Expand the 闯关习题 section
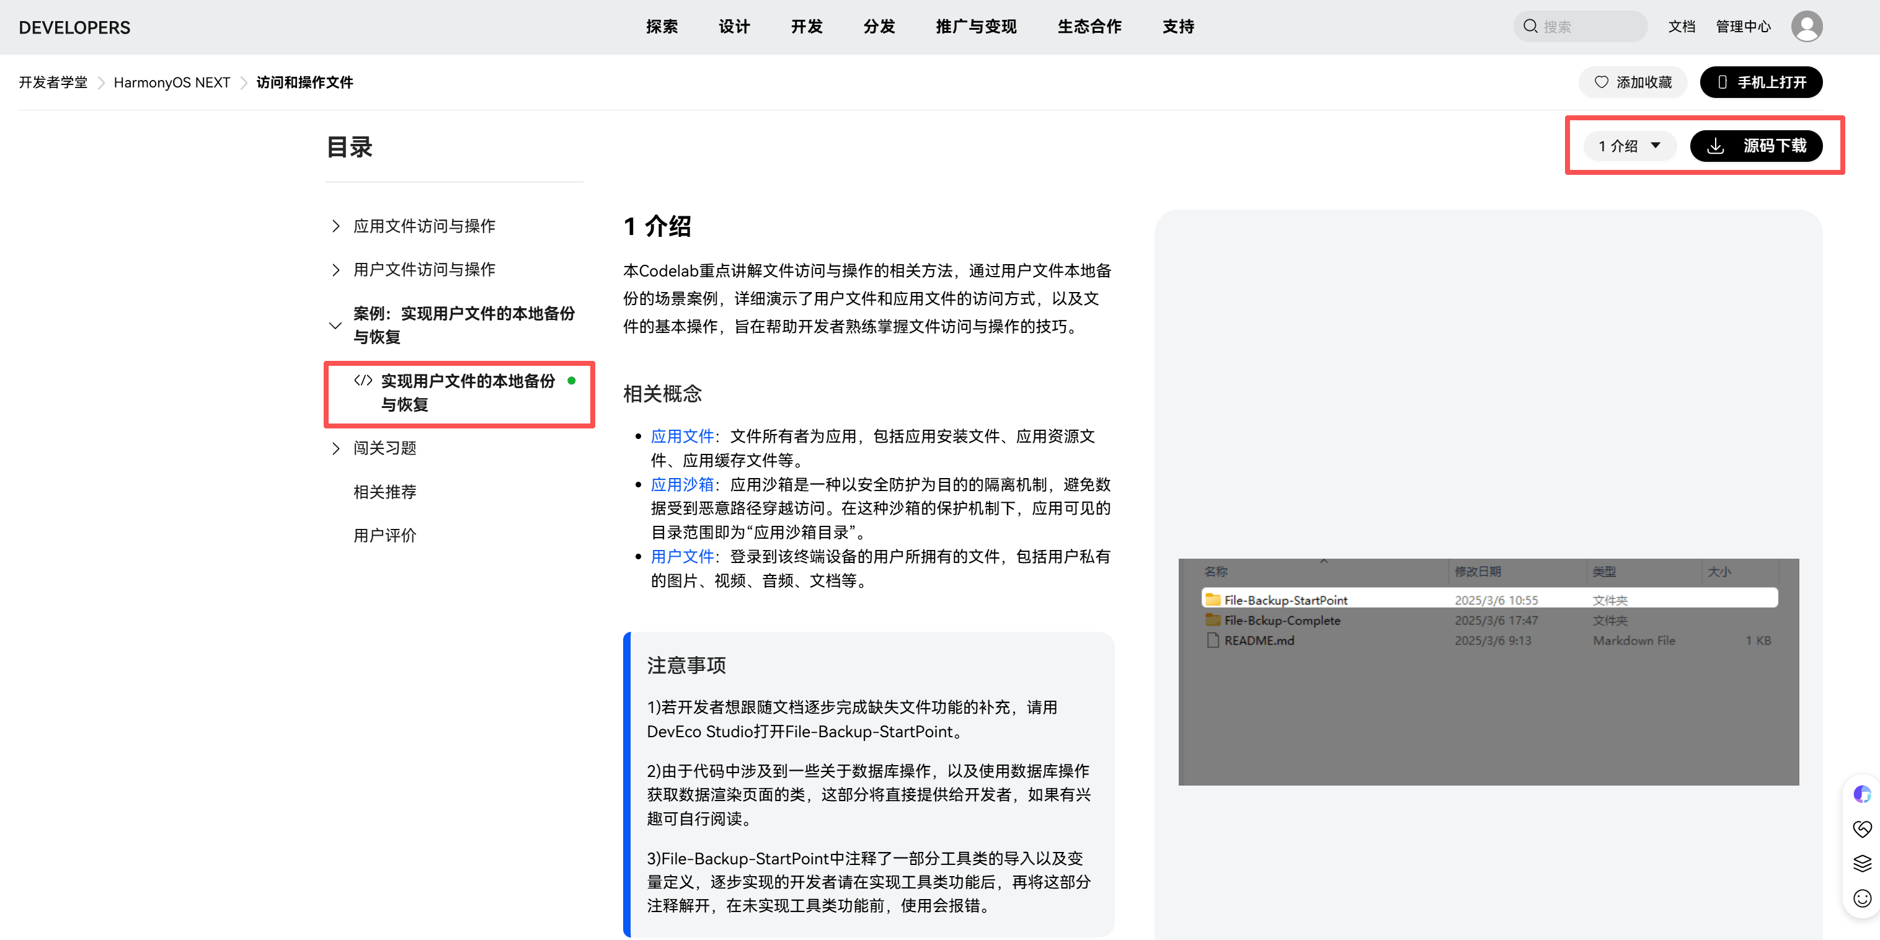 (335, 448)
